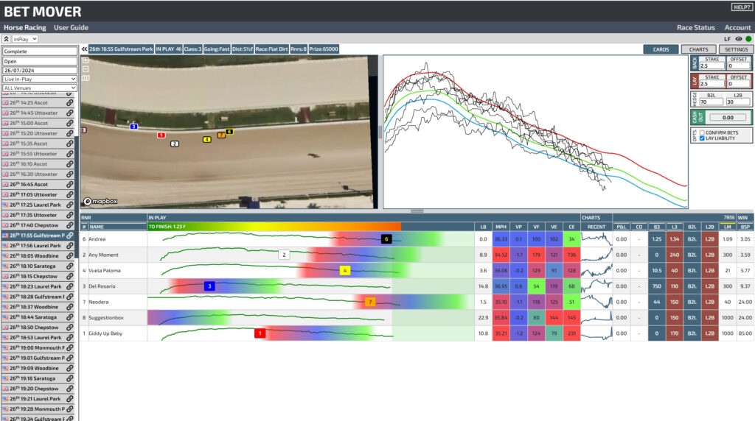Click the map zoom-out minus icon
This screenshot has width=755, height=421.
tap(86, 68)
